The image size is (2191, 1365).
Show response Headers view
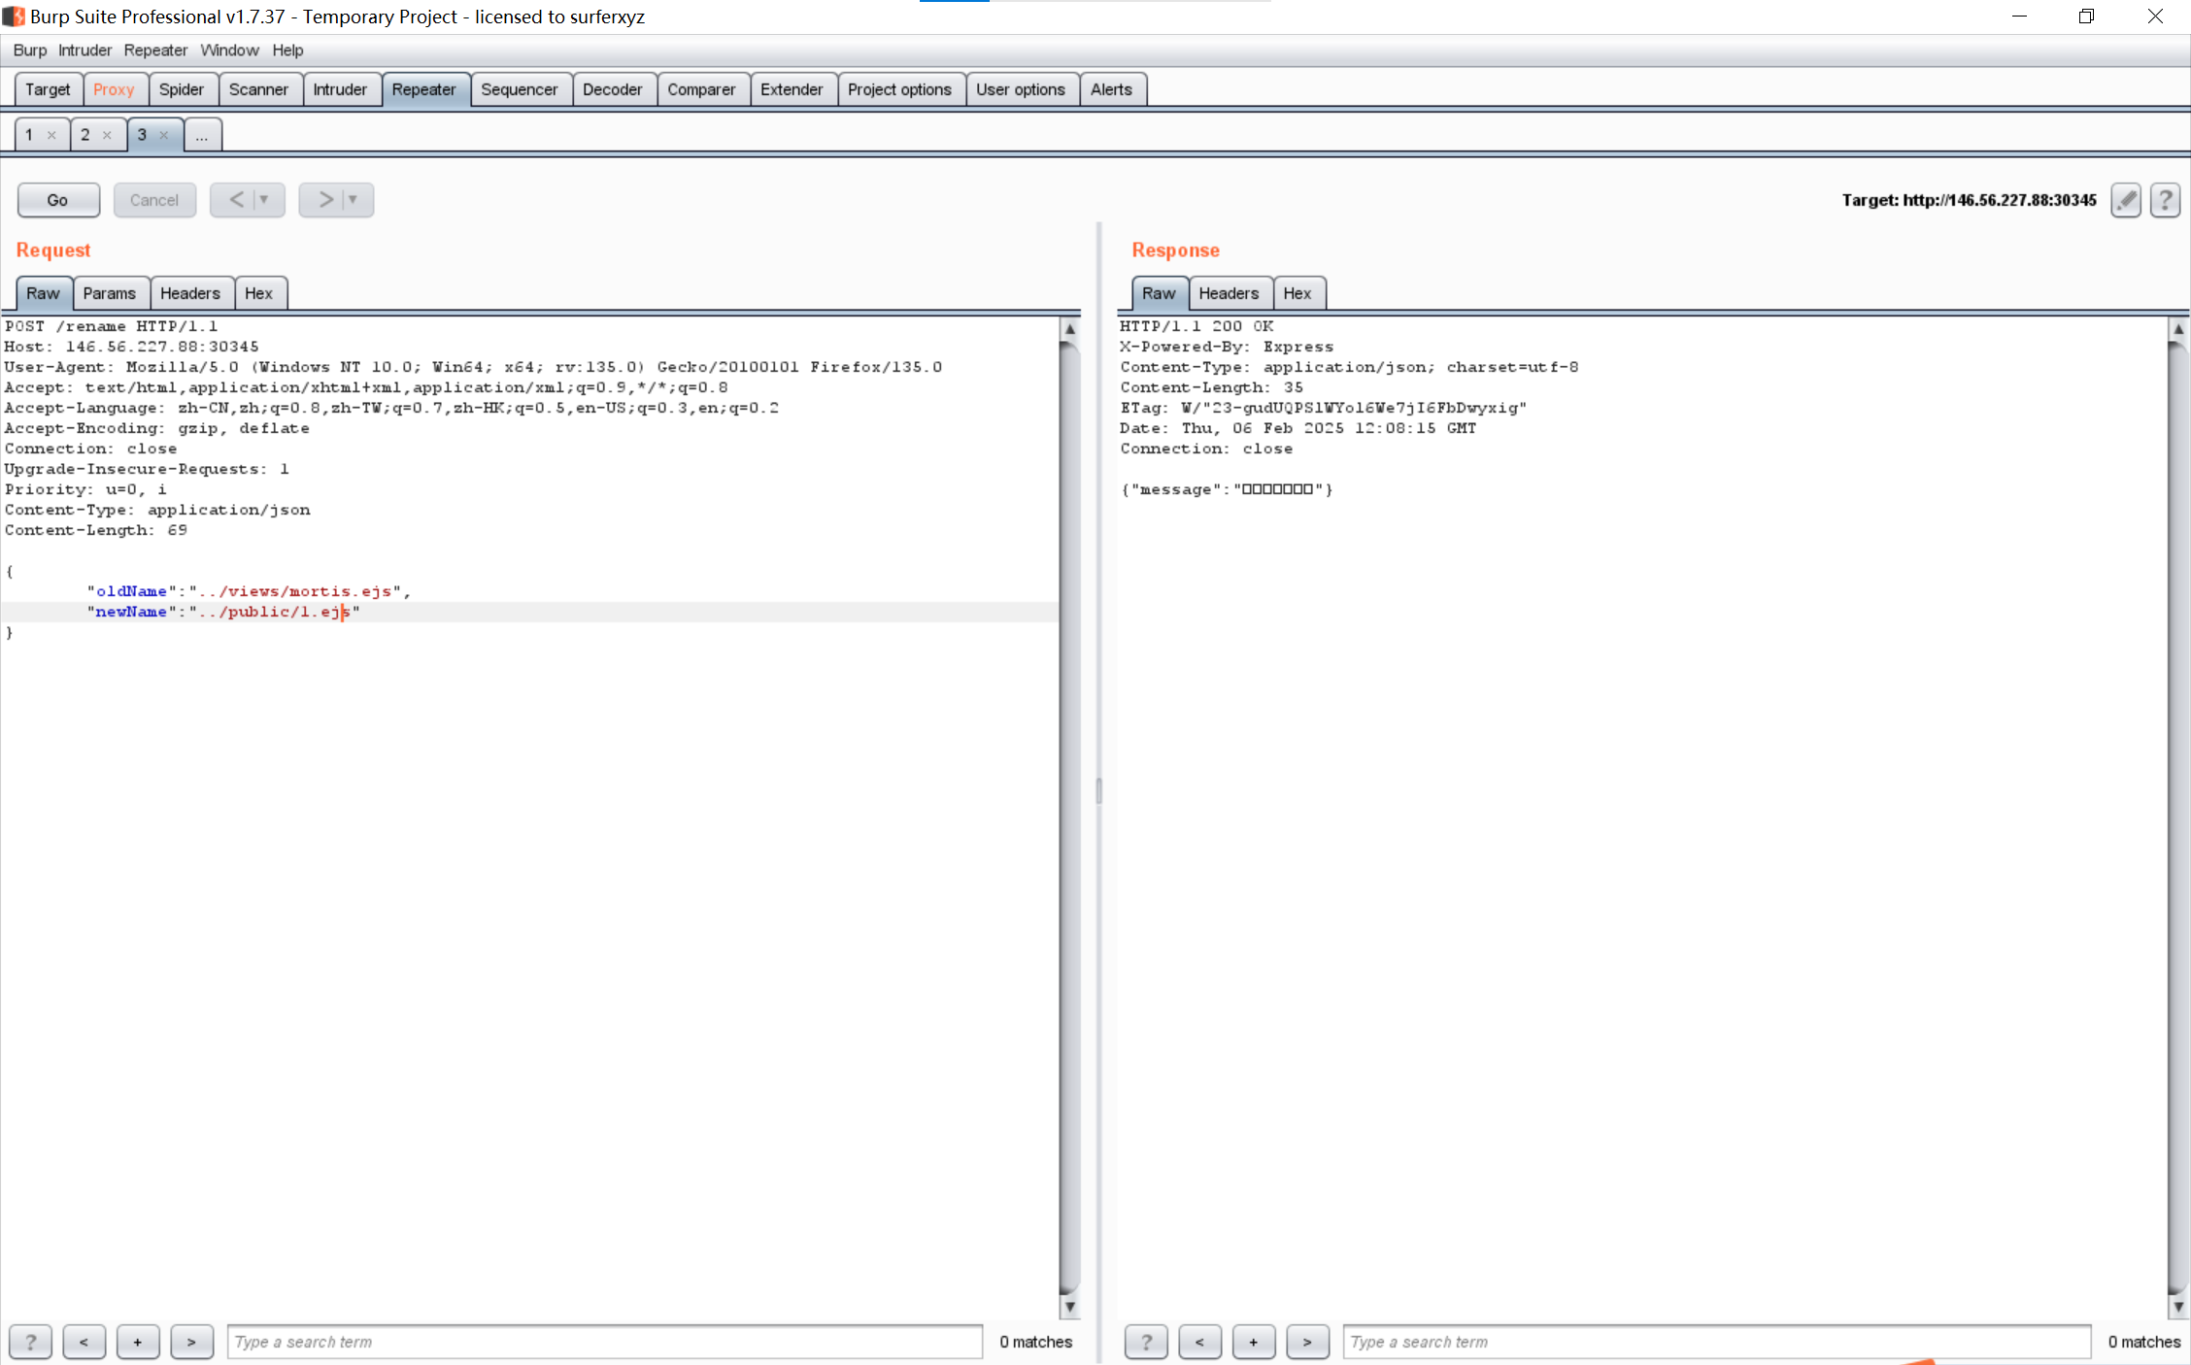[x=1229, y=293]
